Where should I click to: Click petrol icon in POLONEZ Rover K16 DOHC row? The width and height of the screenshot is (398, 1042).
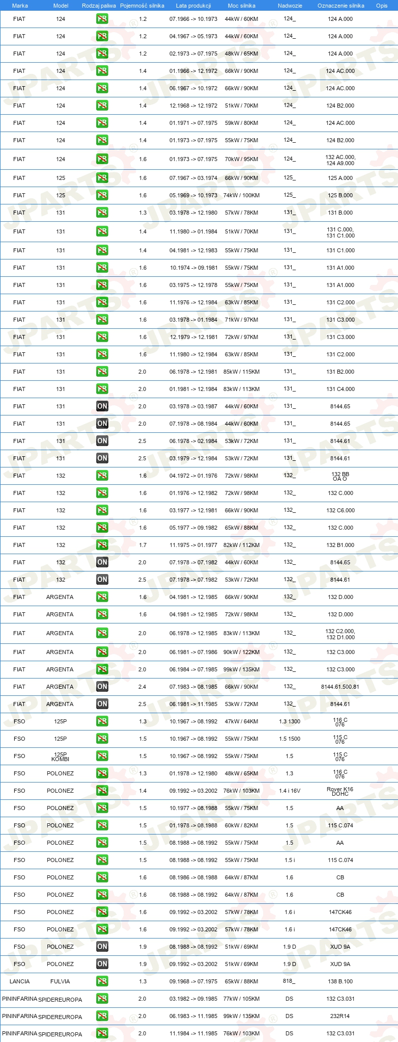[102, 791]
